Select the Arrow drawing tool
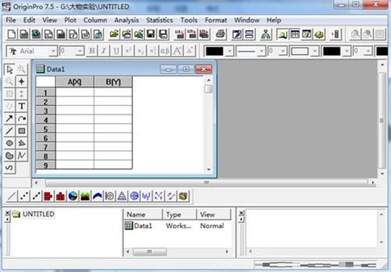391x272 pixels. point(10,118)
